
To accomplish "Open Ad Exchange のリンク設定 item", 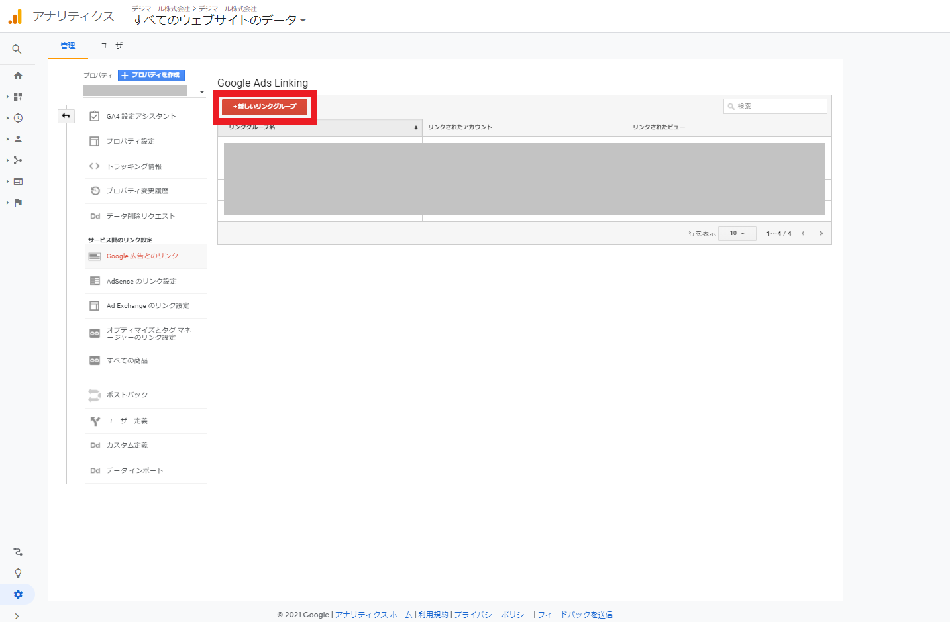I will 146,305.
